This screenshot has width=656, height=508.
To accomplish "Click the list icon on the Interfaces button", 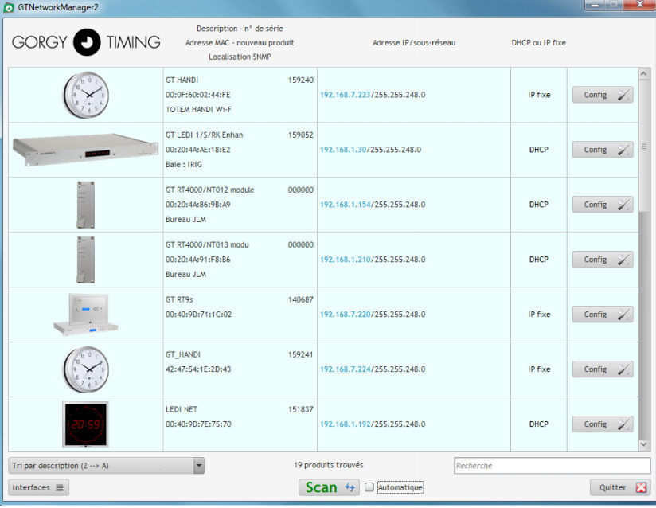I will point(60,487).
